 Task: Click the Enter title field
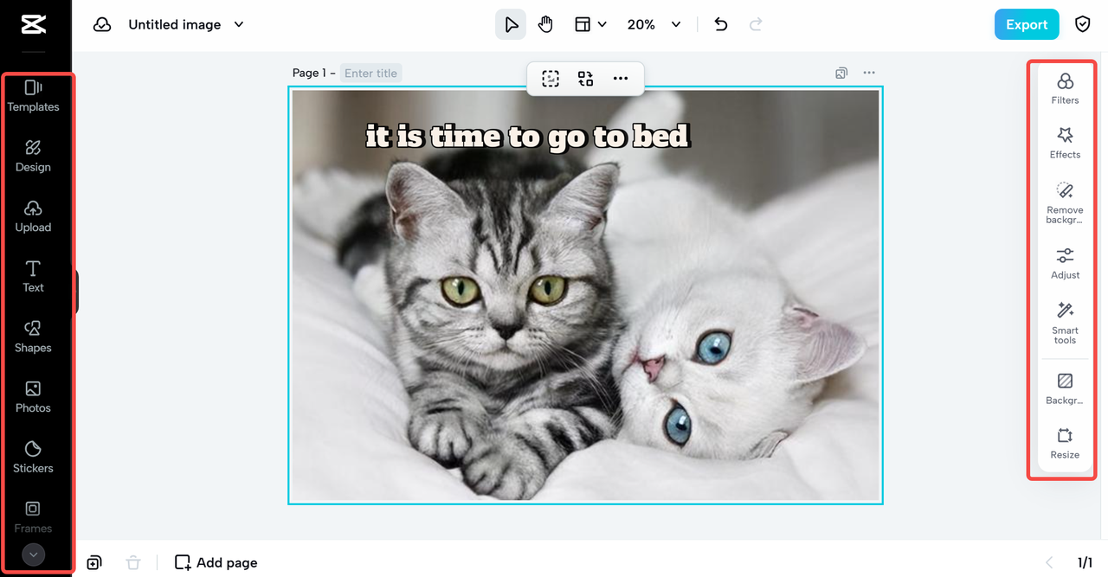(x=370, y=74)
